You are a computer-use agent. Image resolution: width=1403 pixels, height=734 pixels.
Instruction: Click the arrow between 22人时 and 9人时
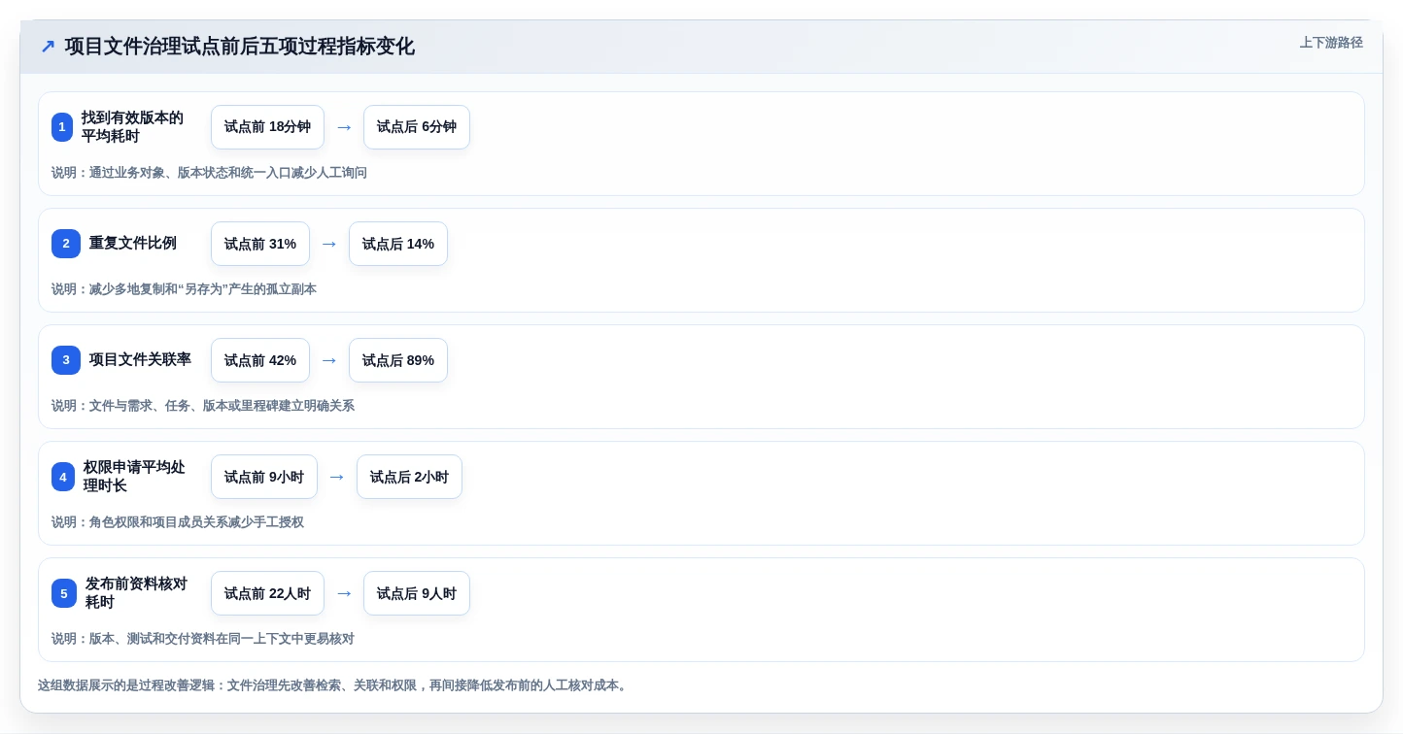click(x=344, y=593)
